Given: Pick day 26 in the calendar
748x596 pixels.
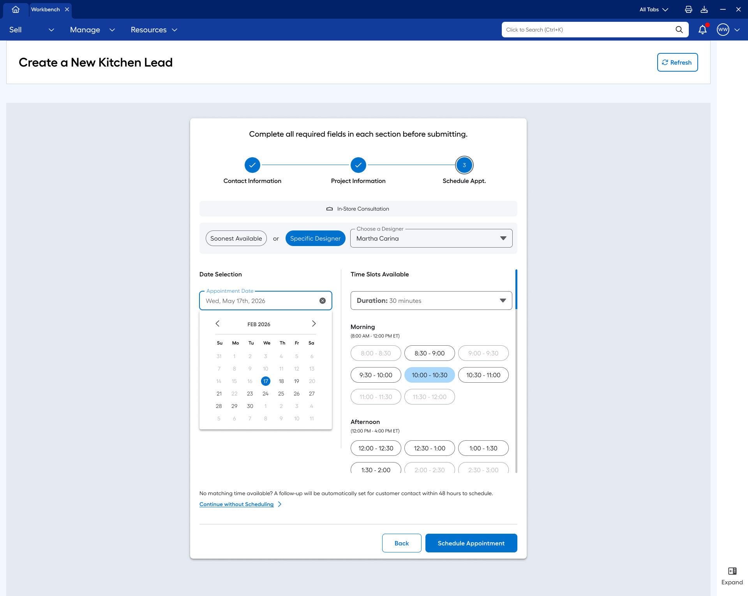Looking at the screenshot, I should pos(297,394).
